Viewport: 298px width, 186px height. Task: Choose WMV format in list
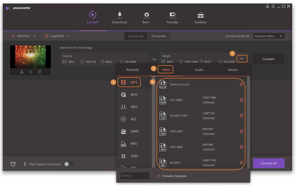[134, 131]
